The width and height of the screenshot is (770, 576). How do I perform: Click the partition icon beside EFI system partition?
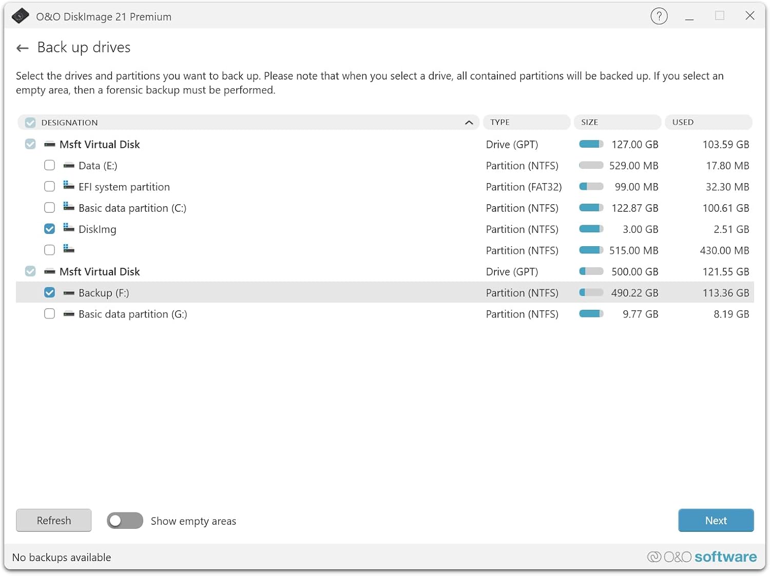point(68,186)
